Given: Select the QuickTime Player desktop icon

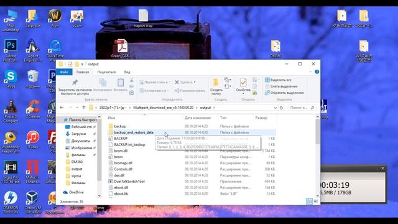Looking at the screenshot, I should point(55,50).
